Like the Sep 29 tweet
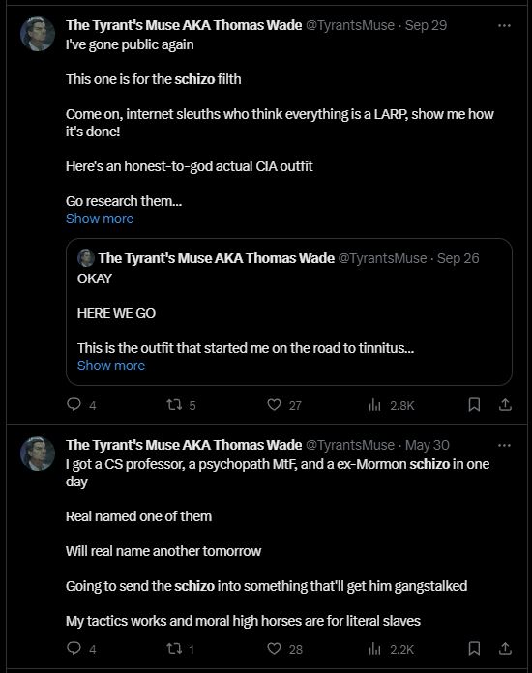Image resolution: width=532 pixels, height=673 pixels. [283, 405]
